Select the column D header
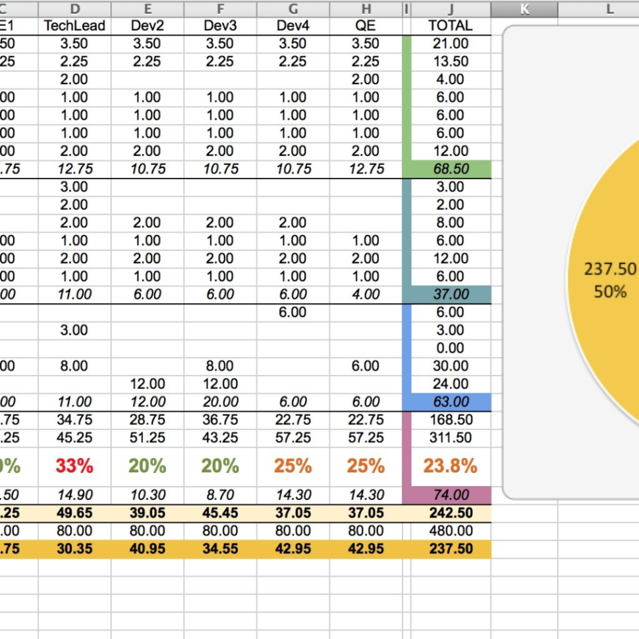This screenshot has height=639, width=639. [x=74, y=9]
